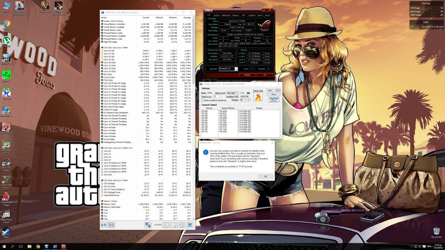Click OK in the IntelBurnTest Success dialog

click(x=266, y=176)
